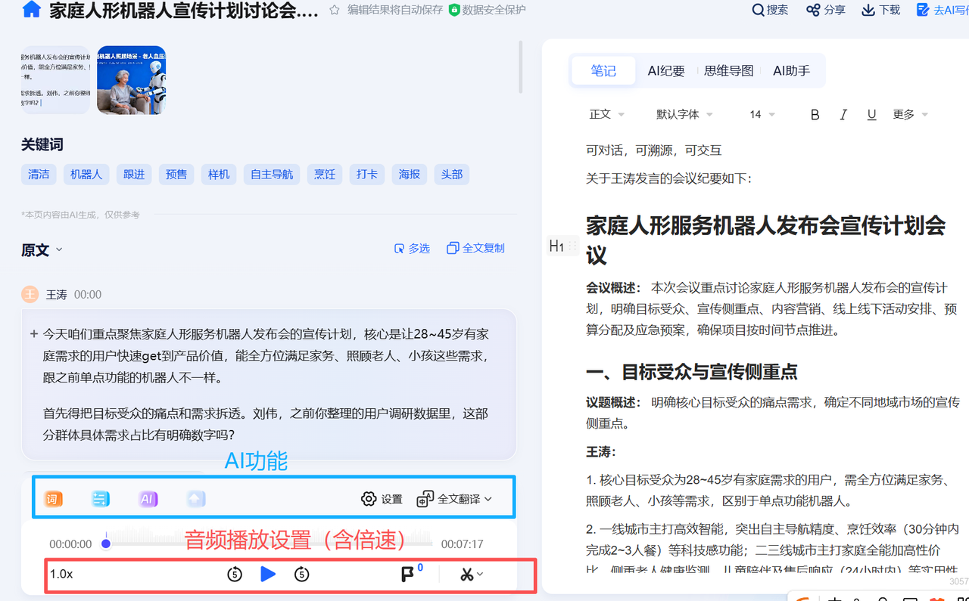Viewport: 969px width, 601px height.
Task: Click the home icon
Action: pyautogui.click(x=31, y=10)
